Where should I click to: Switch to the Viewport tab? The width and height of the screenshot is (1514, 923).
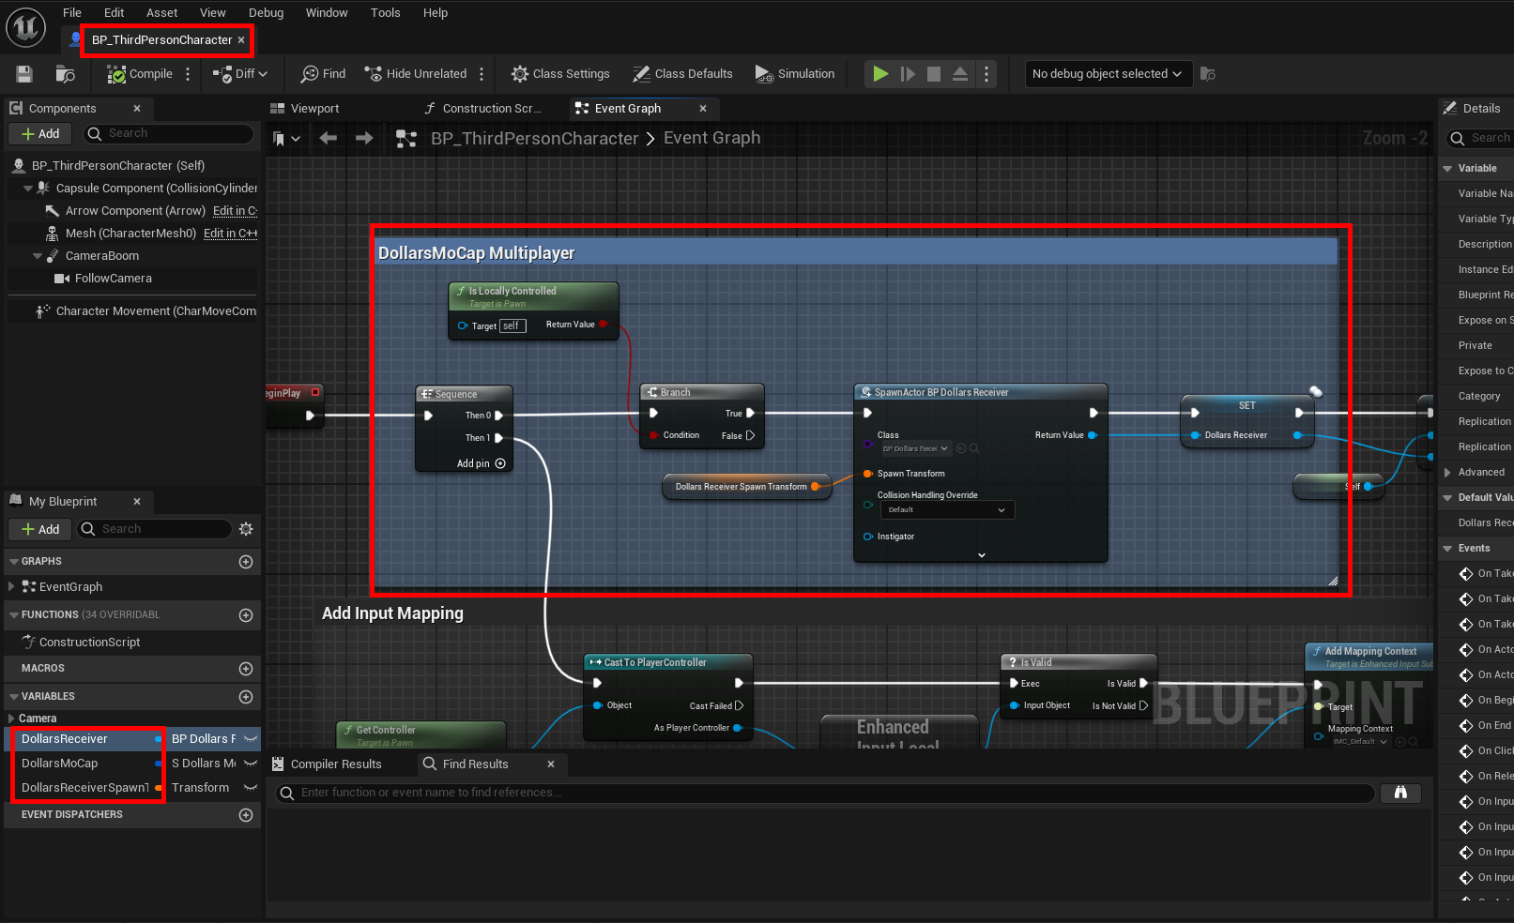pyautogui.click(x=314, y=109)
